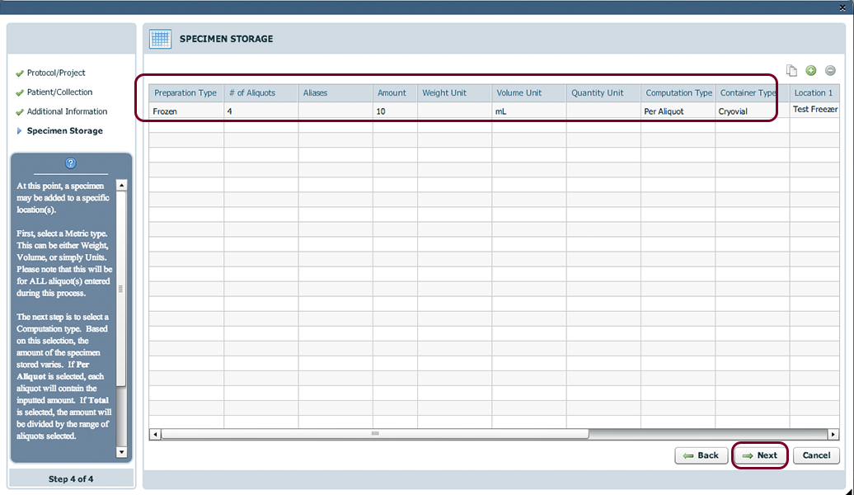Click the Computation Type column header
This screenshot has width=854, height=495.
click(x=678, y=92)
